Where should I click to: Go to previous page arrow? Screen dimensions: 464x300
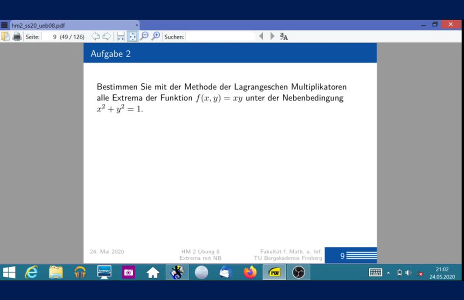95,36
